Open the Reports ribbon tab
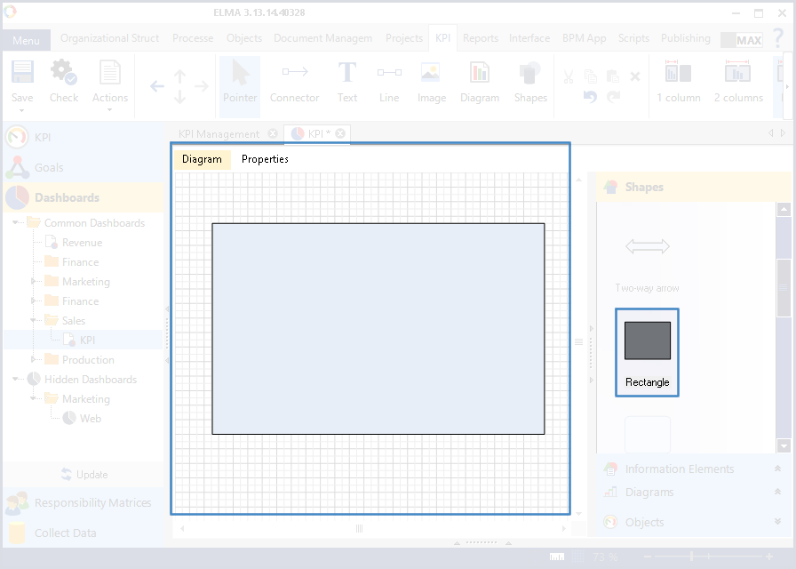The width and height of the screenshot is (796, 569). point(481,38)
